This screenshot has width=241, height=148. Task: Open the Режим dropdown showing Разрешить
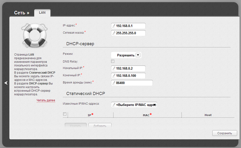click(x=126, y=55)
